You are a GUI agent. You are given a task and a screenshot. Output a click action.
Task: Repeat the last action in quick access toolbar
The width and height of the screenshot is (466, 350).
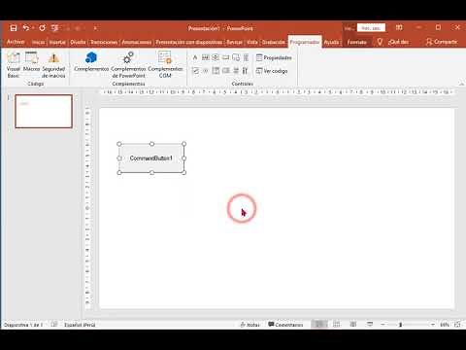coord(42,28)
